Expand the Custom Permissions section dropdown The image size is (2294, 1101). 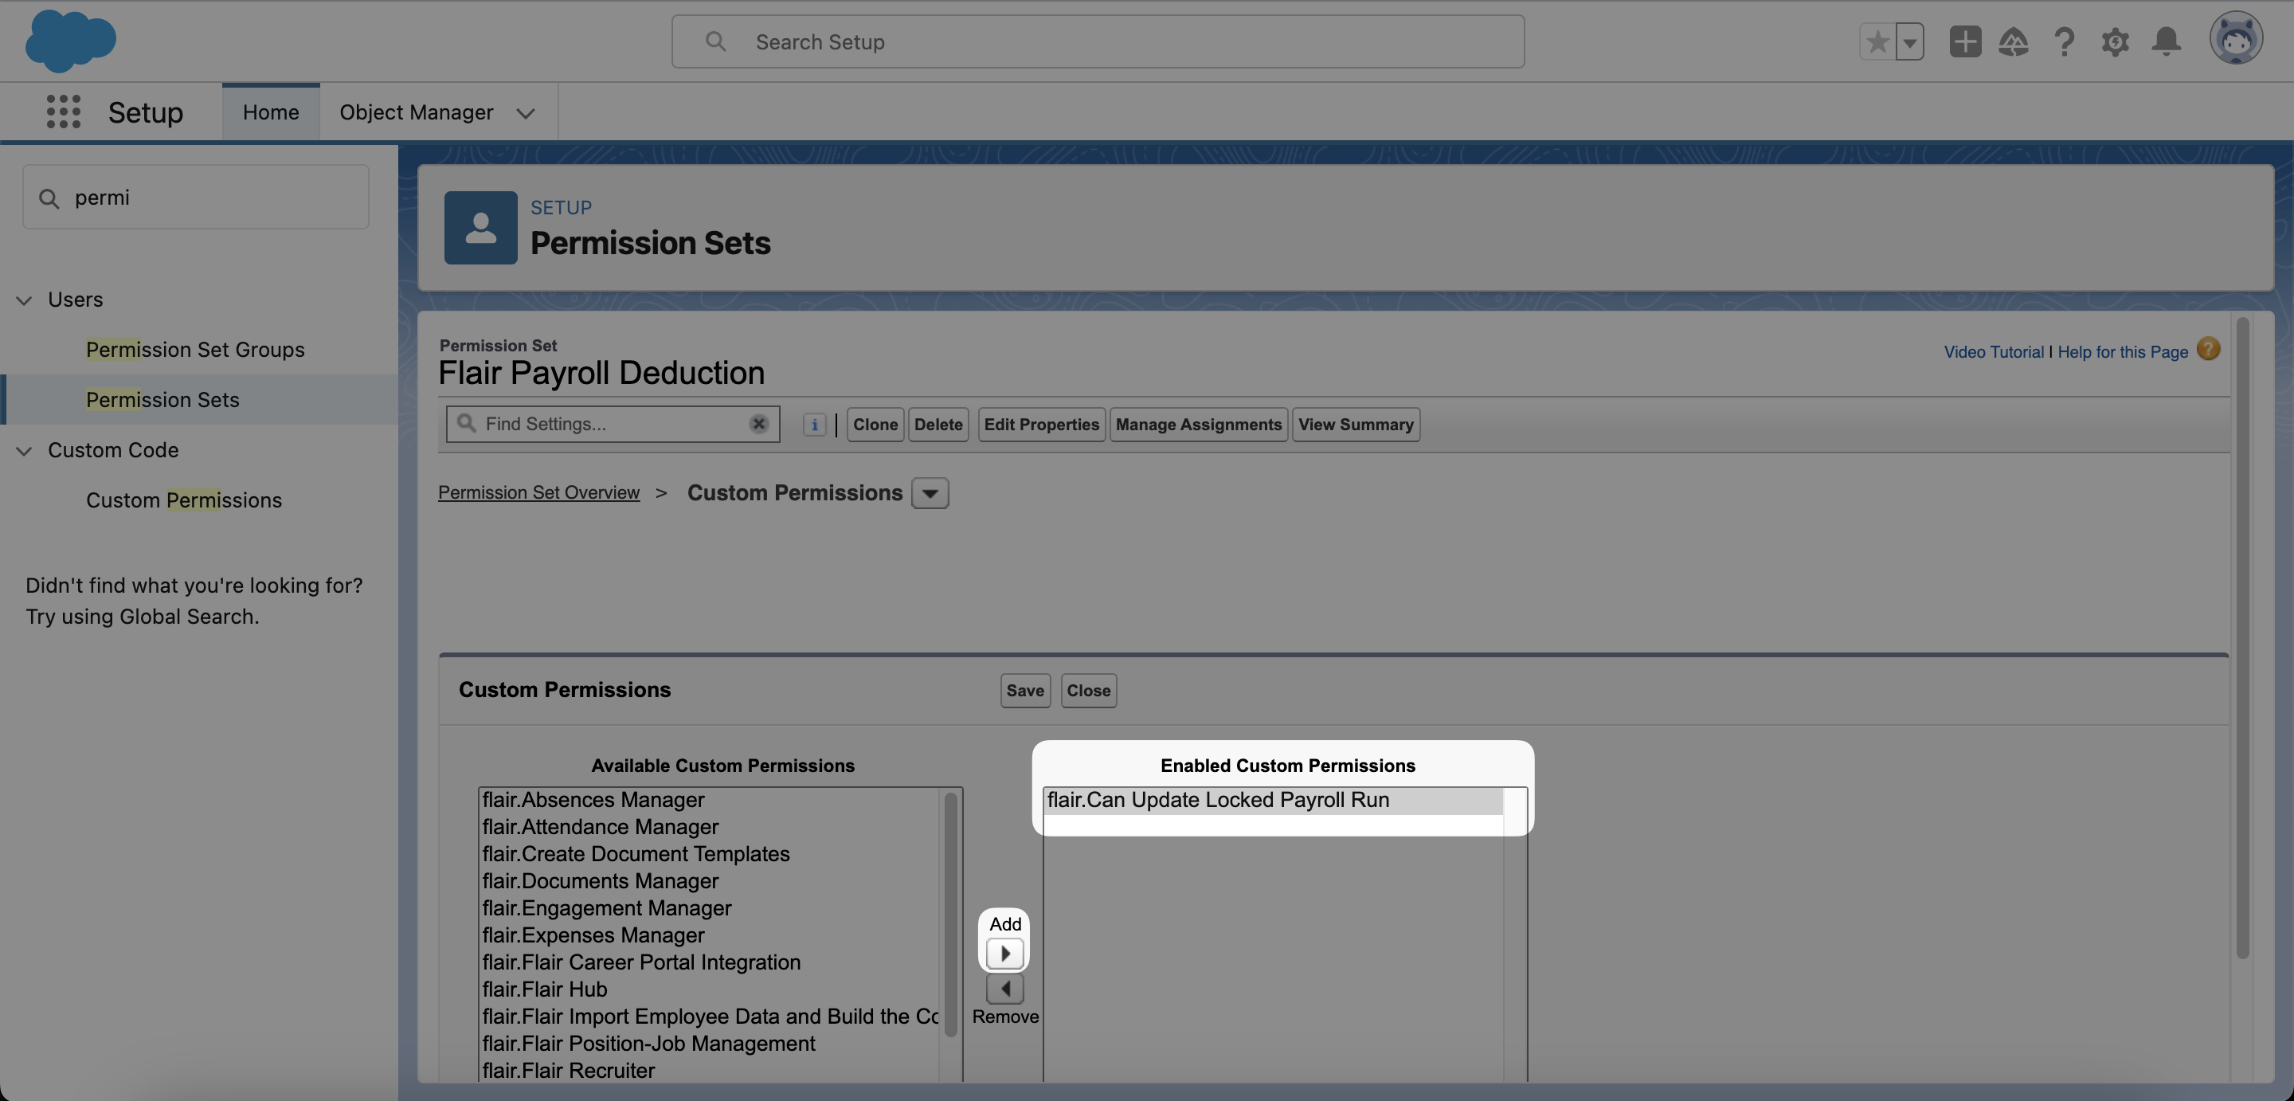pos(930,493)
